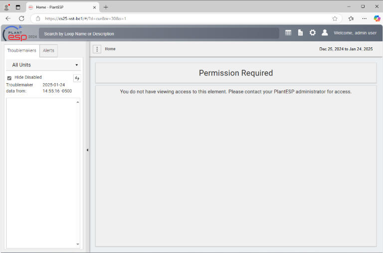This screenshot has height=253, width=383.
Task: Click the date range Dec 25, 2024 to Jan 24, 2025
Action: (346, 49)
